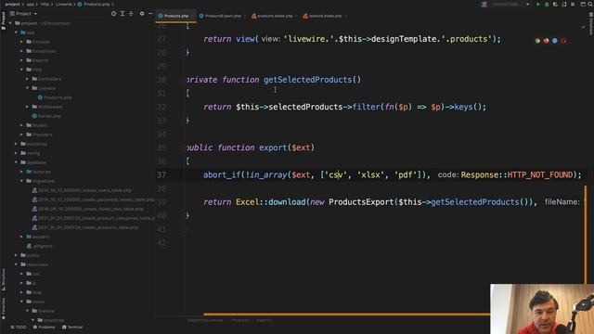Click the export function name on line 35
Image resolution: width=594 pixels, height=334 pixels.
click(x=273, y=148)
